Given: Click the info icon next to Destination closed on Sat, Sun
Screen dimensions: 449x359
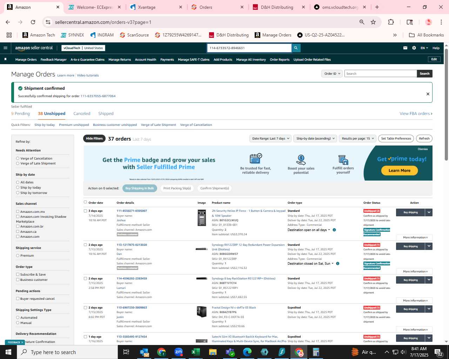Looking at the screenshot, I should [338, 264].
